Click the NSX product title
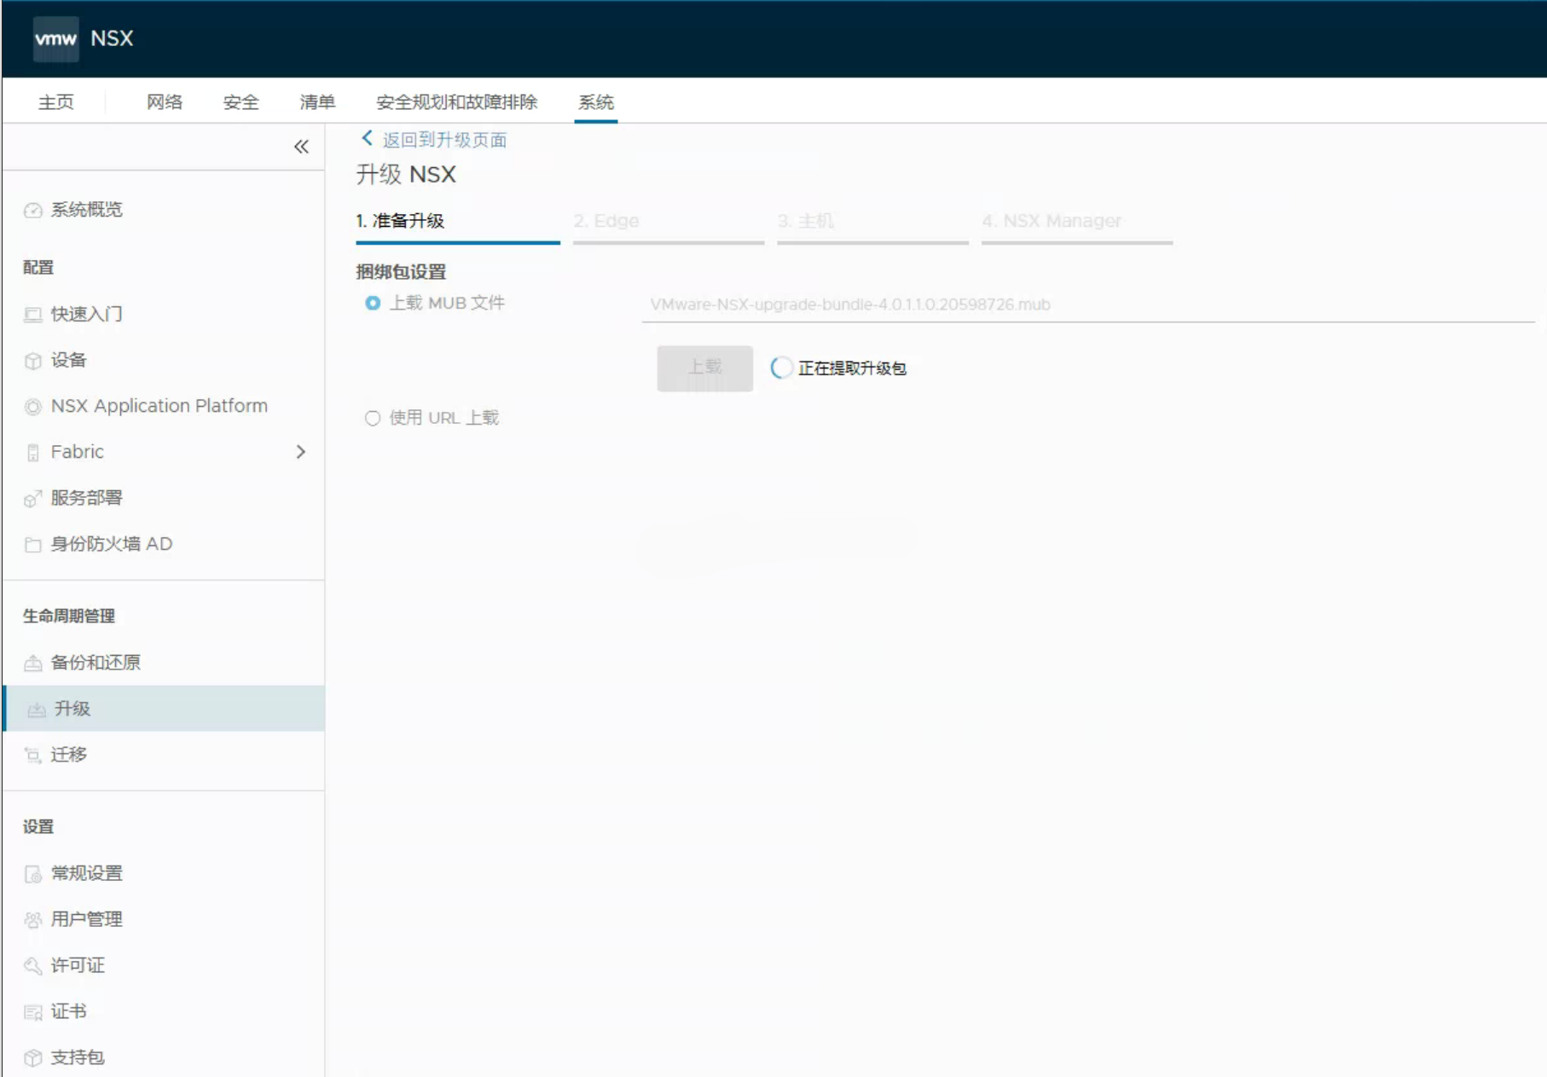 (x=112, y=38)
